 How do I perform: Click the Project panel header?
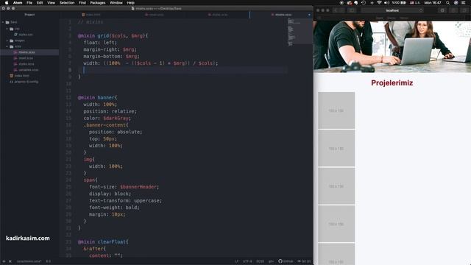(29, 15)
